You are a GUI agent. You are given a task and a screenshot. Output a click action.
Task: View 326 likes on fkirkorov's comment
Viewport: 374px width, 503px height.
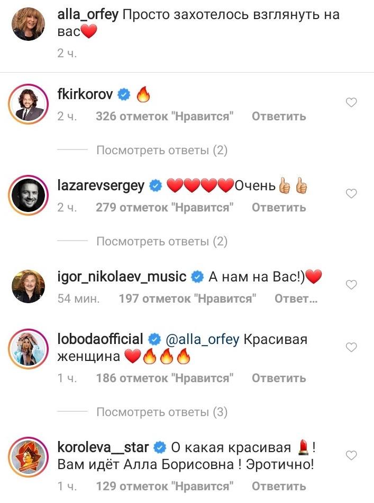(x=165, y=117)
